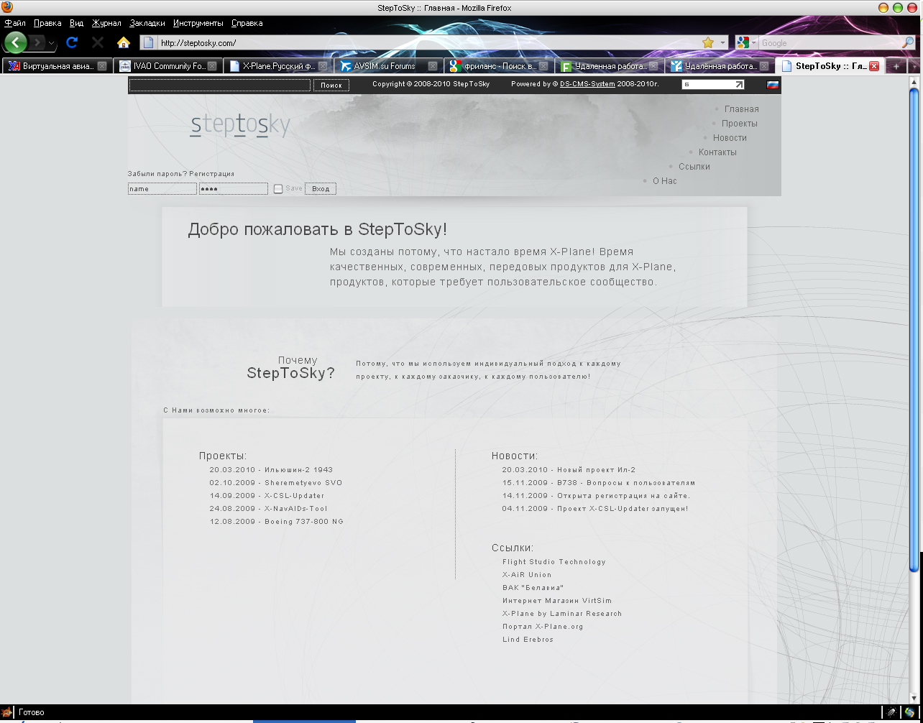Click the Russian flag language icon
923x723 pixels.
click(773, 84)
